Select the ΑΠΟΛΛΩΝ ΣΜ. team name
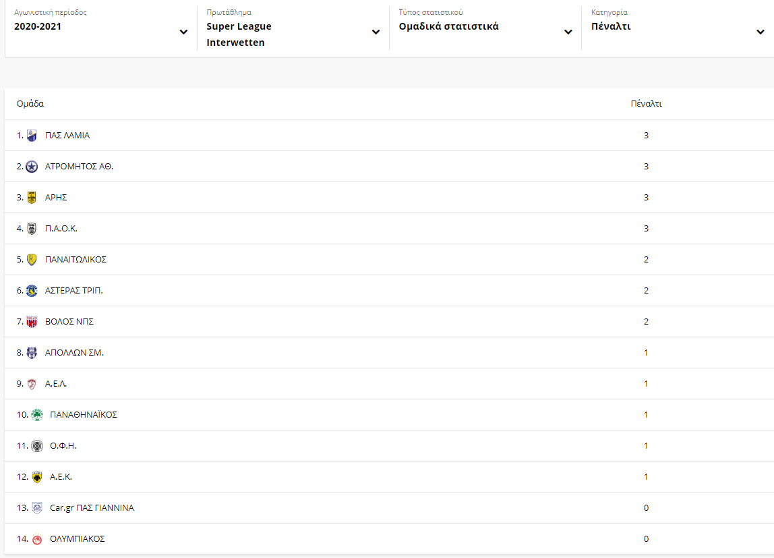 (74, 353)
